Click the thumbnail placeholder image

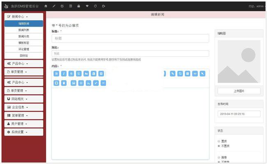pyautogui.click(x=239, y=62)
